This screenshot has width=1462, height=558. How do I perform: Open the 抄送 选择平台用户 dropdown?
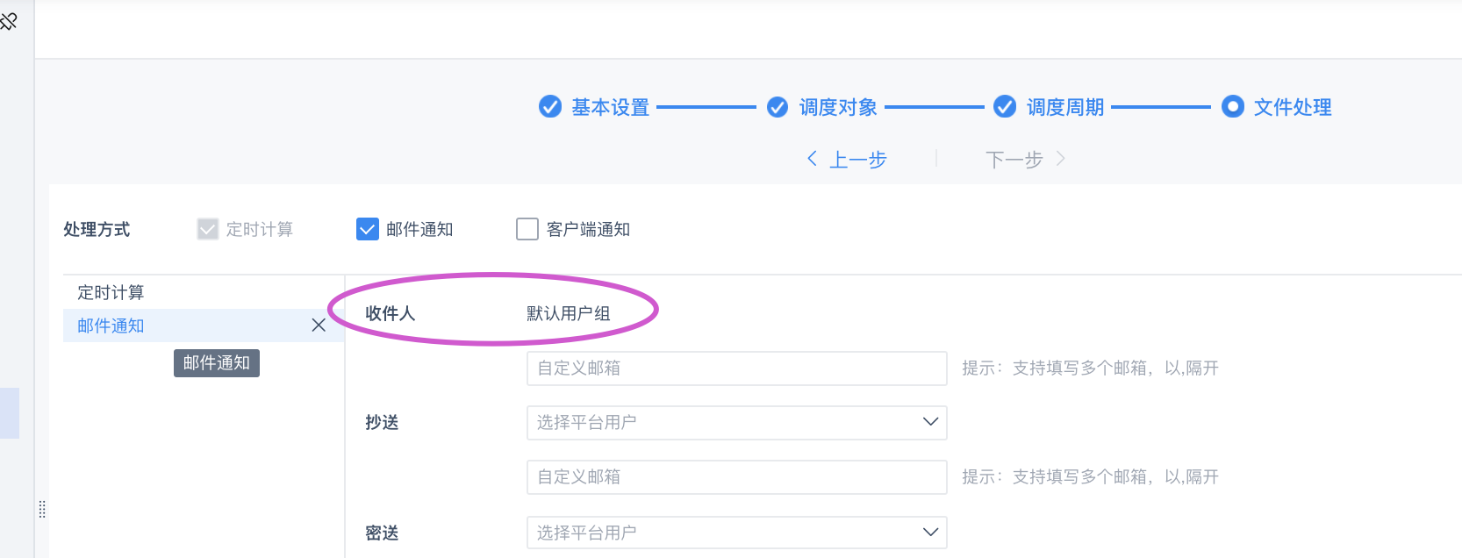tap(737, 422)
